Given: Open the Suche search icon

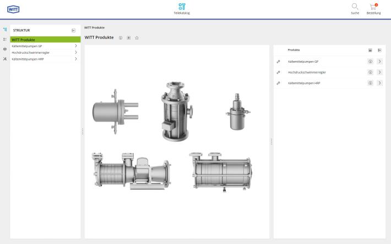Looking at the screenshot, I should 355,9.
